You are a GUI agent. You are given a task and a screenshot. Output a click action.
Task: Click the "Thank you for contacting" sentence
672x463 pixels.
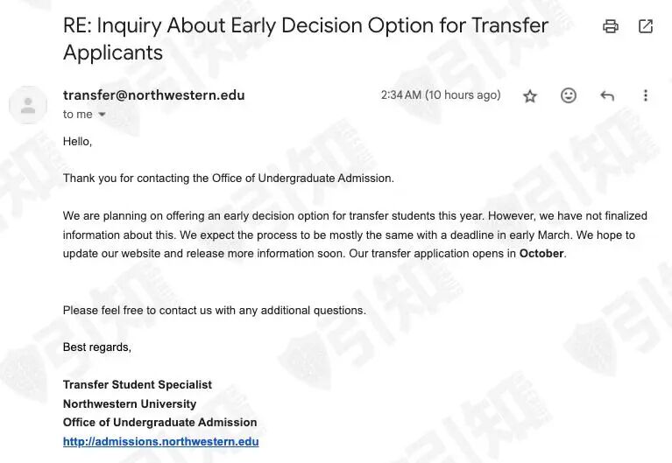coord(229,179)
